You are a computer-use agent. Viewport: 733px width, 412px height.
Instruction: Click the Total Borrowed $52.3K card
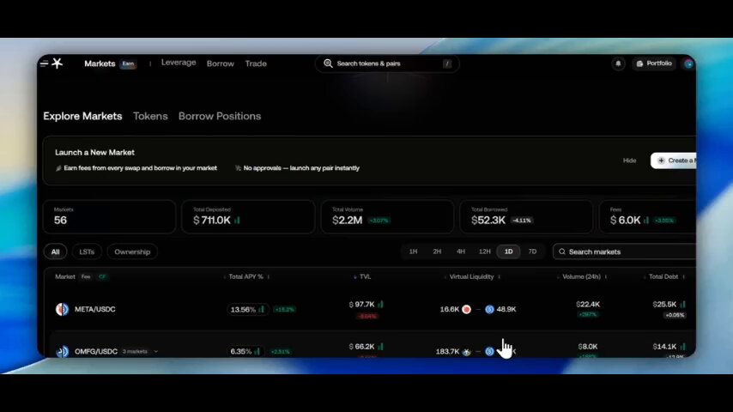pos(526,216)
